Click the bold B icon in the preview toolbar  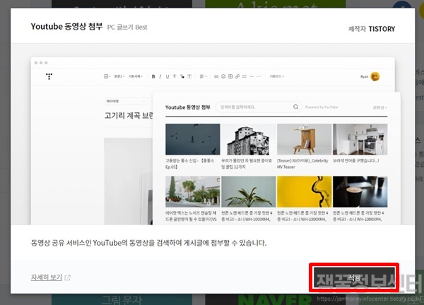pyautogui.click(x=153, y=76)
